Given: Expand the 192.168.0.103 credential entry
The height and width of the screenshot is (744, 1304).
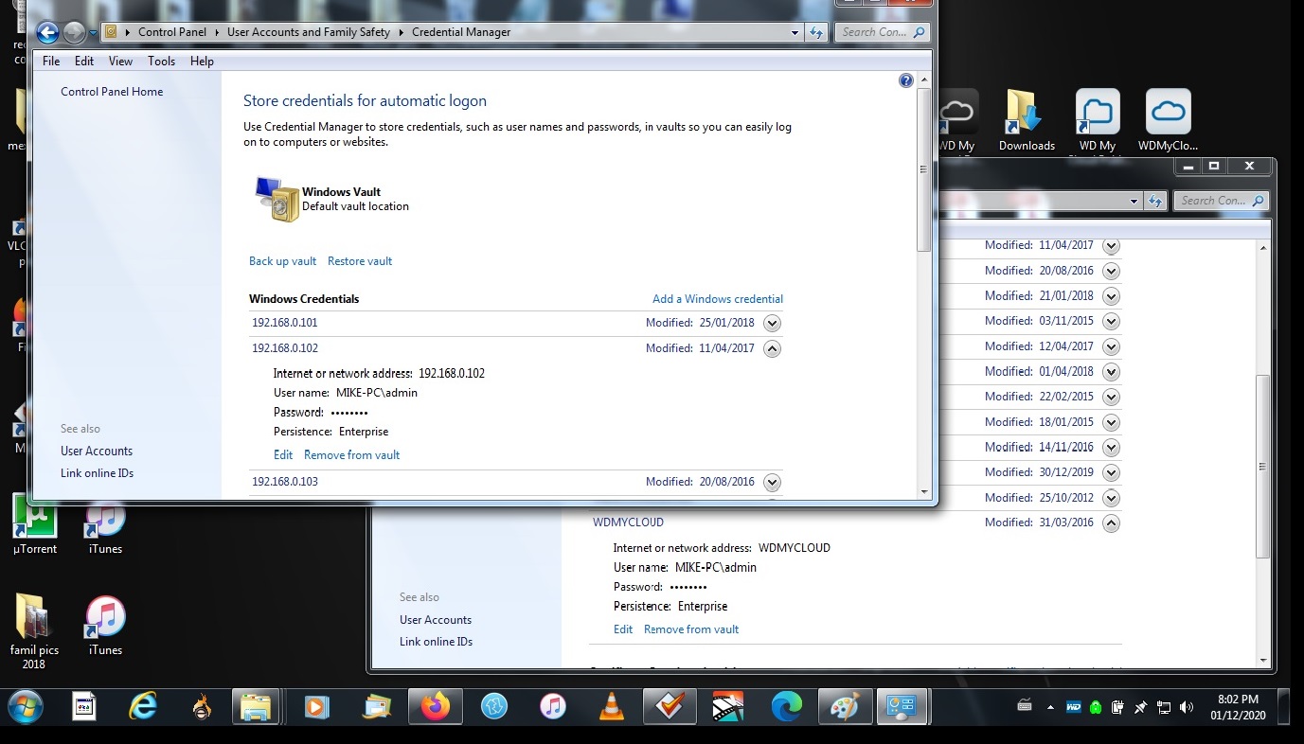Looking at the screenshot, I should (x=773, y=482).
